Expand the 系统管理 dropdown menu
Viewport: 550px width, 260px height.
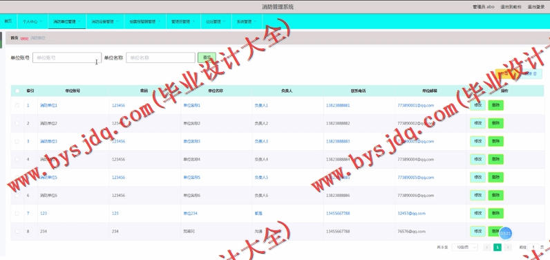(x=246, y=21)
